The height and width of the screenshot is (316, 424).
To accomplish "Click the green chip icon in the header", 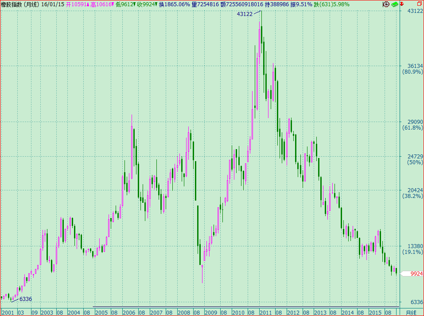I will coord(394,4).
